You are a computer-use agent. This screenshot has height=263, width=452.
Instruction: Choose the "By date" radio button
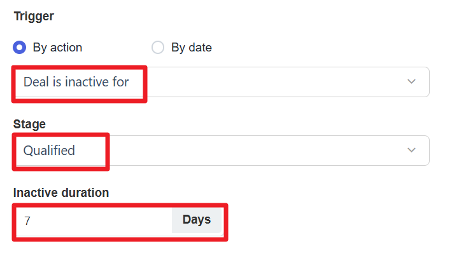coord(158,48)
